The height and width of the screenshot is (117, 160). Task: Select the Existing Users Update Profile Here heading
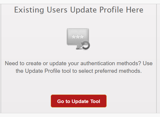pyautogui.click(x=79, y=10)
